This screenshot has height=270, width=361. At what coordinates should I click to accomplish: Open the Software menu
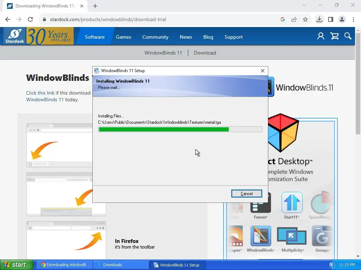click(94, 37)
